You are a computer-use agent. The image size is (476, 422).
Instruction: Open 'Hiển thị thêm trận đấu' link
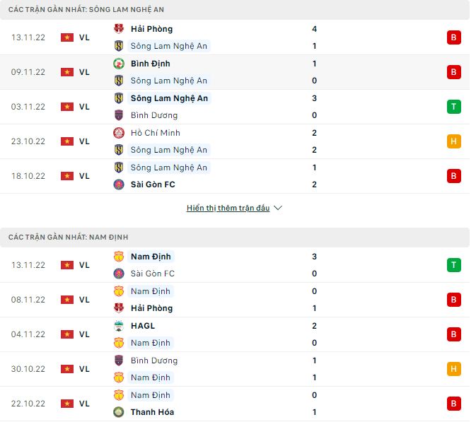tap(228, 209)
